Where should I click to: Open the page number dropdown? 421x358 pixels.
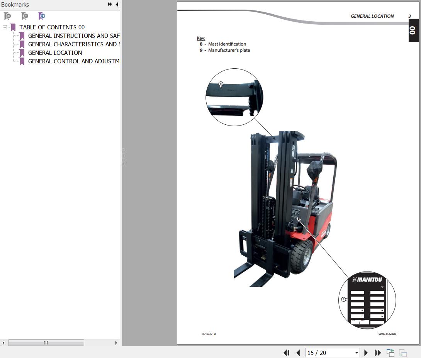click(356, 353)
